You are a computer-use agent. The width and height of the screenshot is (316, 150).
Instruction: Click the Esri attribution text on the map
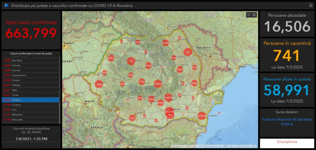tap(214, 146)
